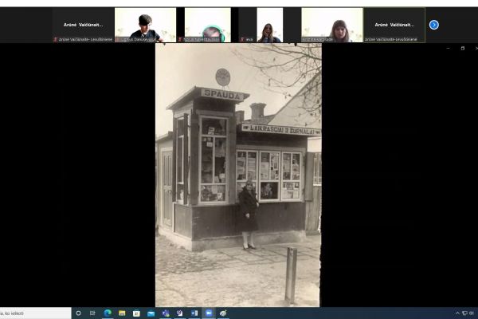Select the last Arūnė Vaičiūnait... tile
Image resolution: width=478 pixels, height=319 pixels.
coord(394,25)
